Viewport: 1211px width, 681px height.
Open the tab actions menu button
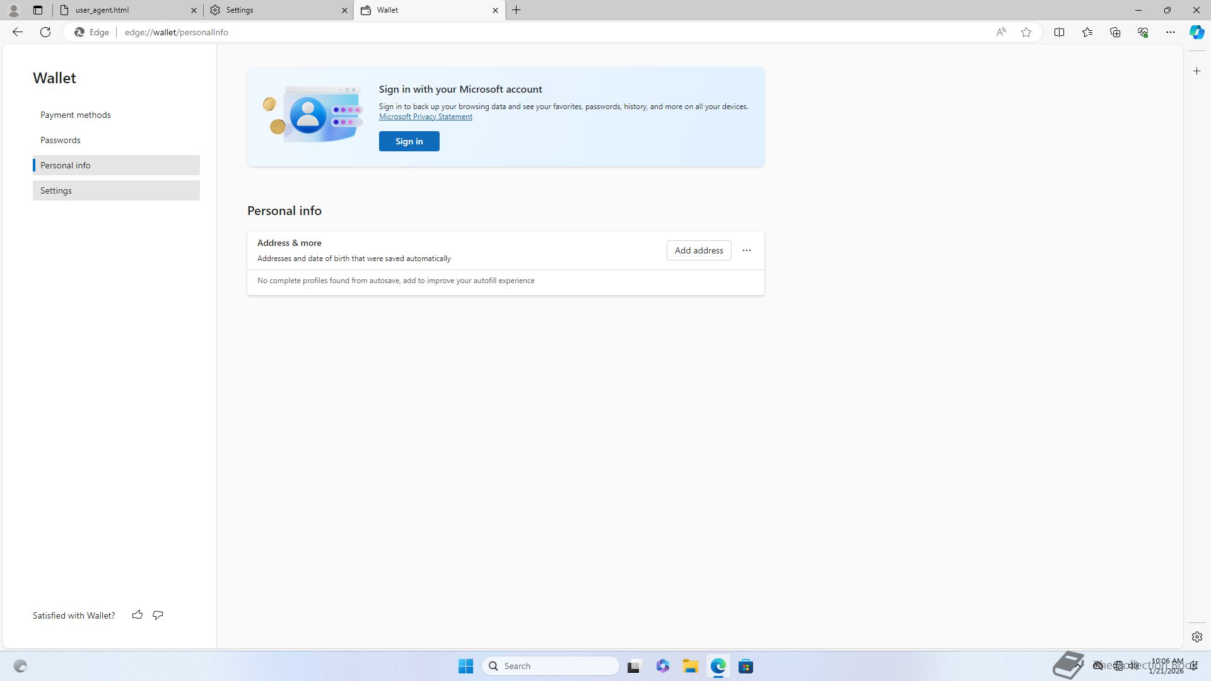[x=38, y=10]
